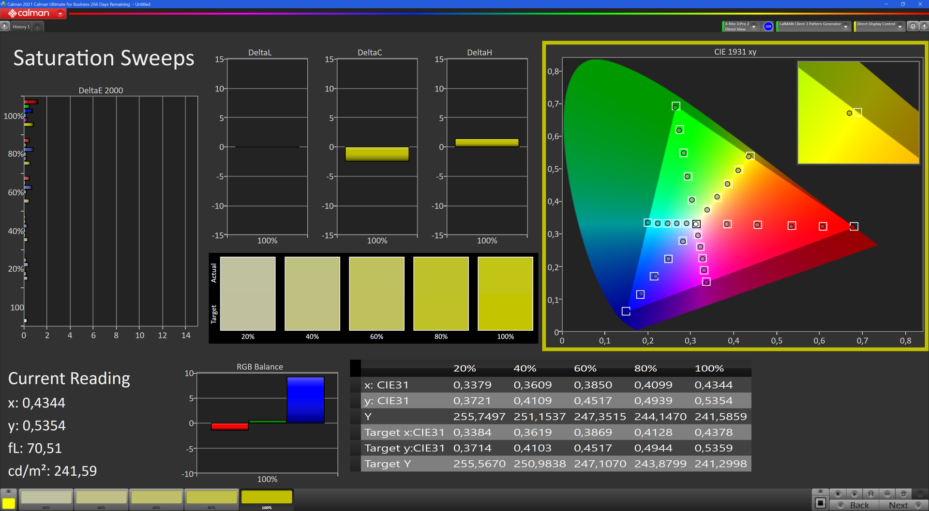
Task: Click the DeltaE 2000 bar chart
Action: [x=110, y=211]
